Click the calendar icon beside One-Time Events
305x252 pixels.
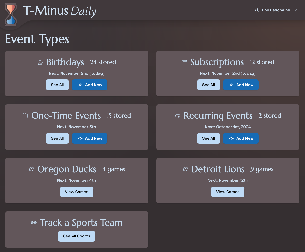coord(25,116)
